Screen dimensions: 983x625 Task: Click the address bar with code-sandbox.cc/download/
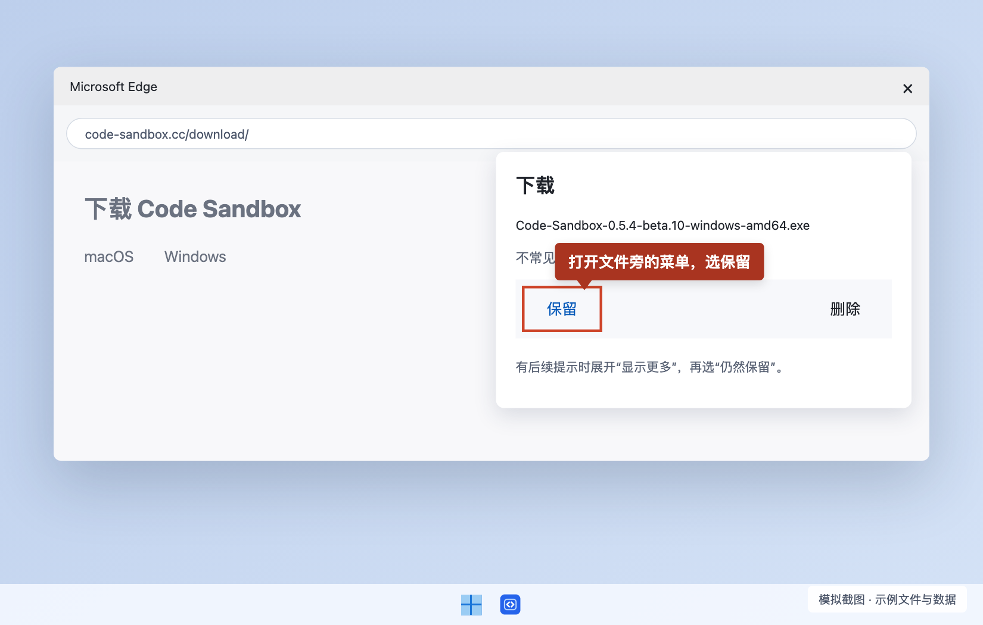click(x=491, y=134)
